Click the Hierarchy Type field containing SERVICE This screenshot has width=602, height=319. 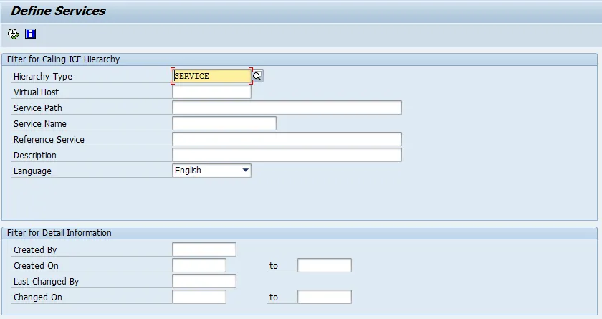coord(211,76)
